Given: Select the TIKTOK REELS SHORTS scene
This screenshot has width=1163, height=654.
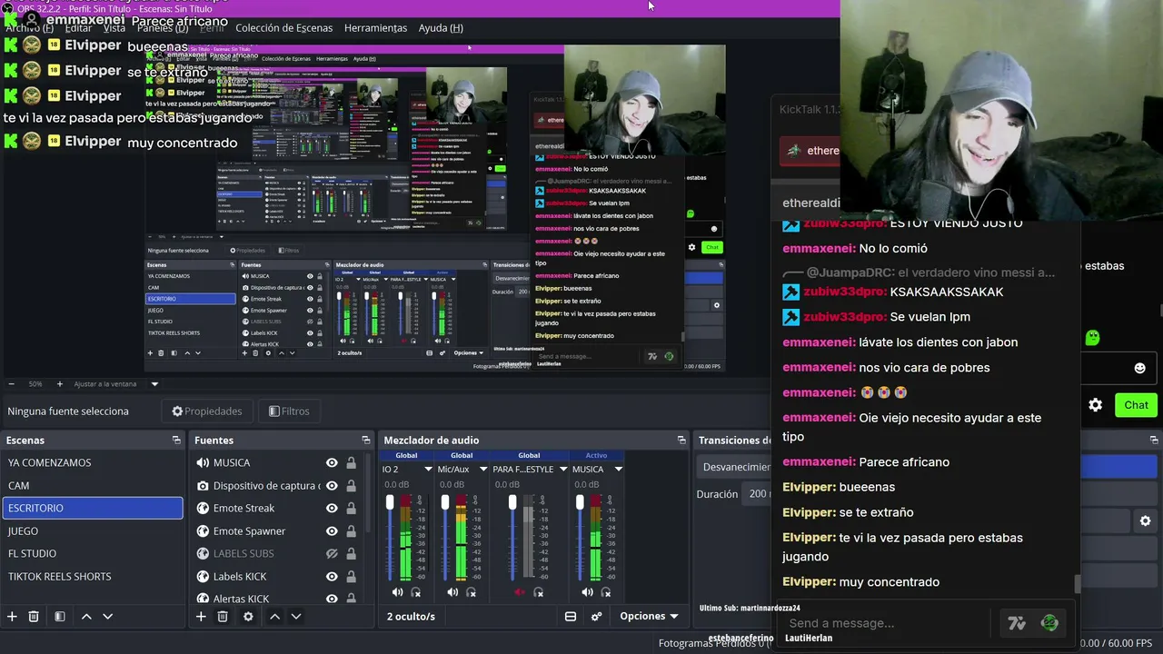Looking at the screenshot, I should [x=93, y=576].
